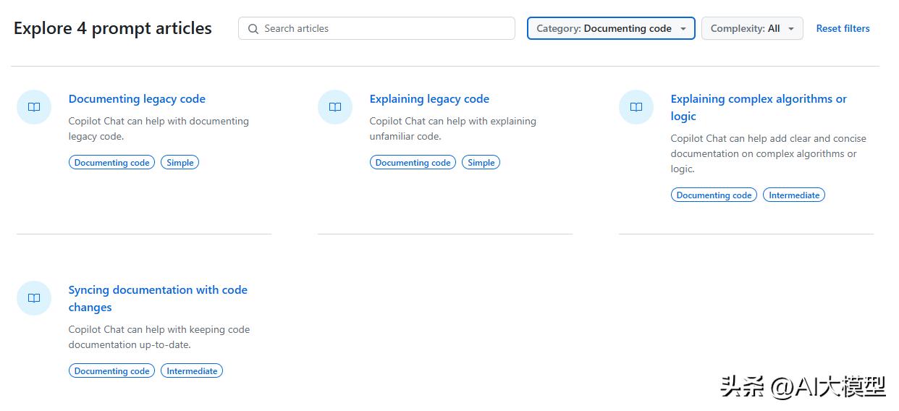Open the Explaining legacy code article
Screen dimensions: 899x411
tap(429, 99)
